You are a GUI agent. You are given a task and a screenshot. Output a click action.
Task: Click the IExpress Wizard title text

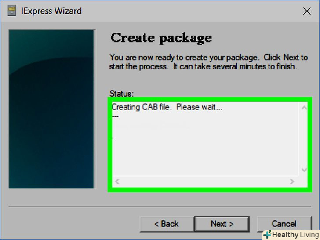(51, 11)
